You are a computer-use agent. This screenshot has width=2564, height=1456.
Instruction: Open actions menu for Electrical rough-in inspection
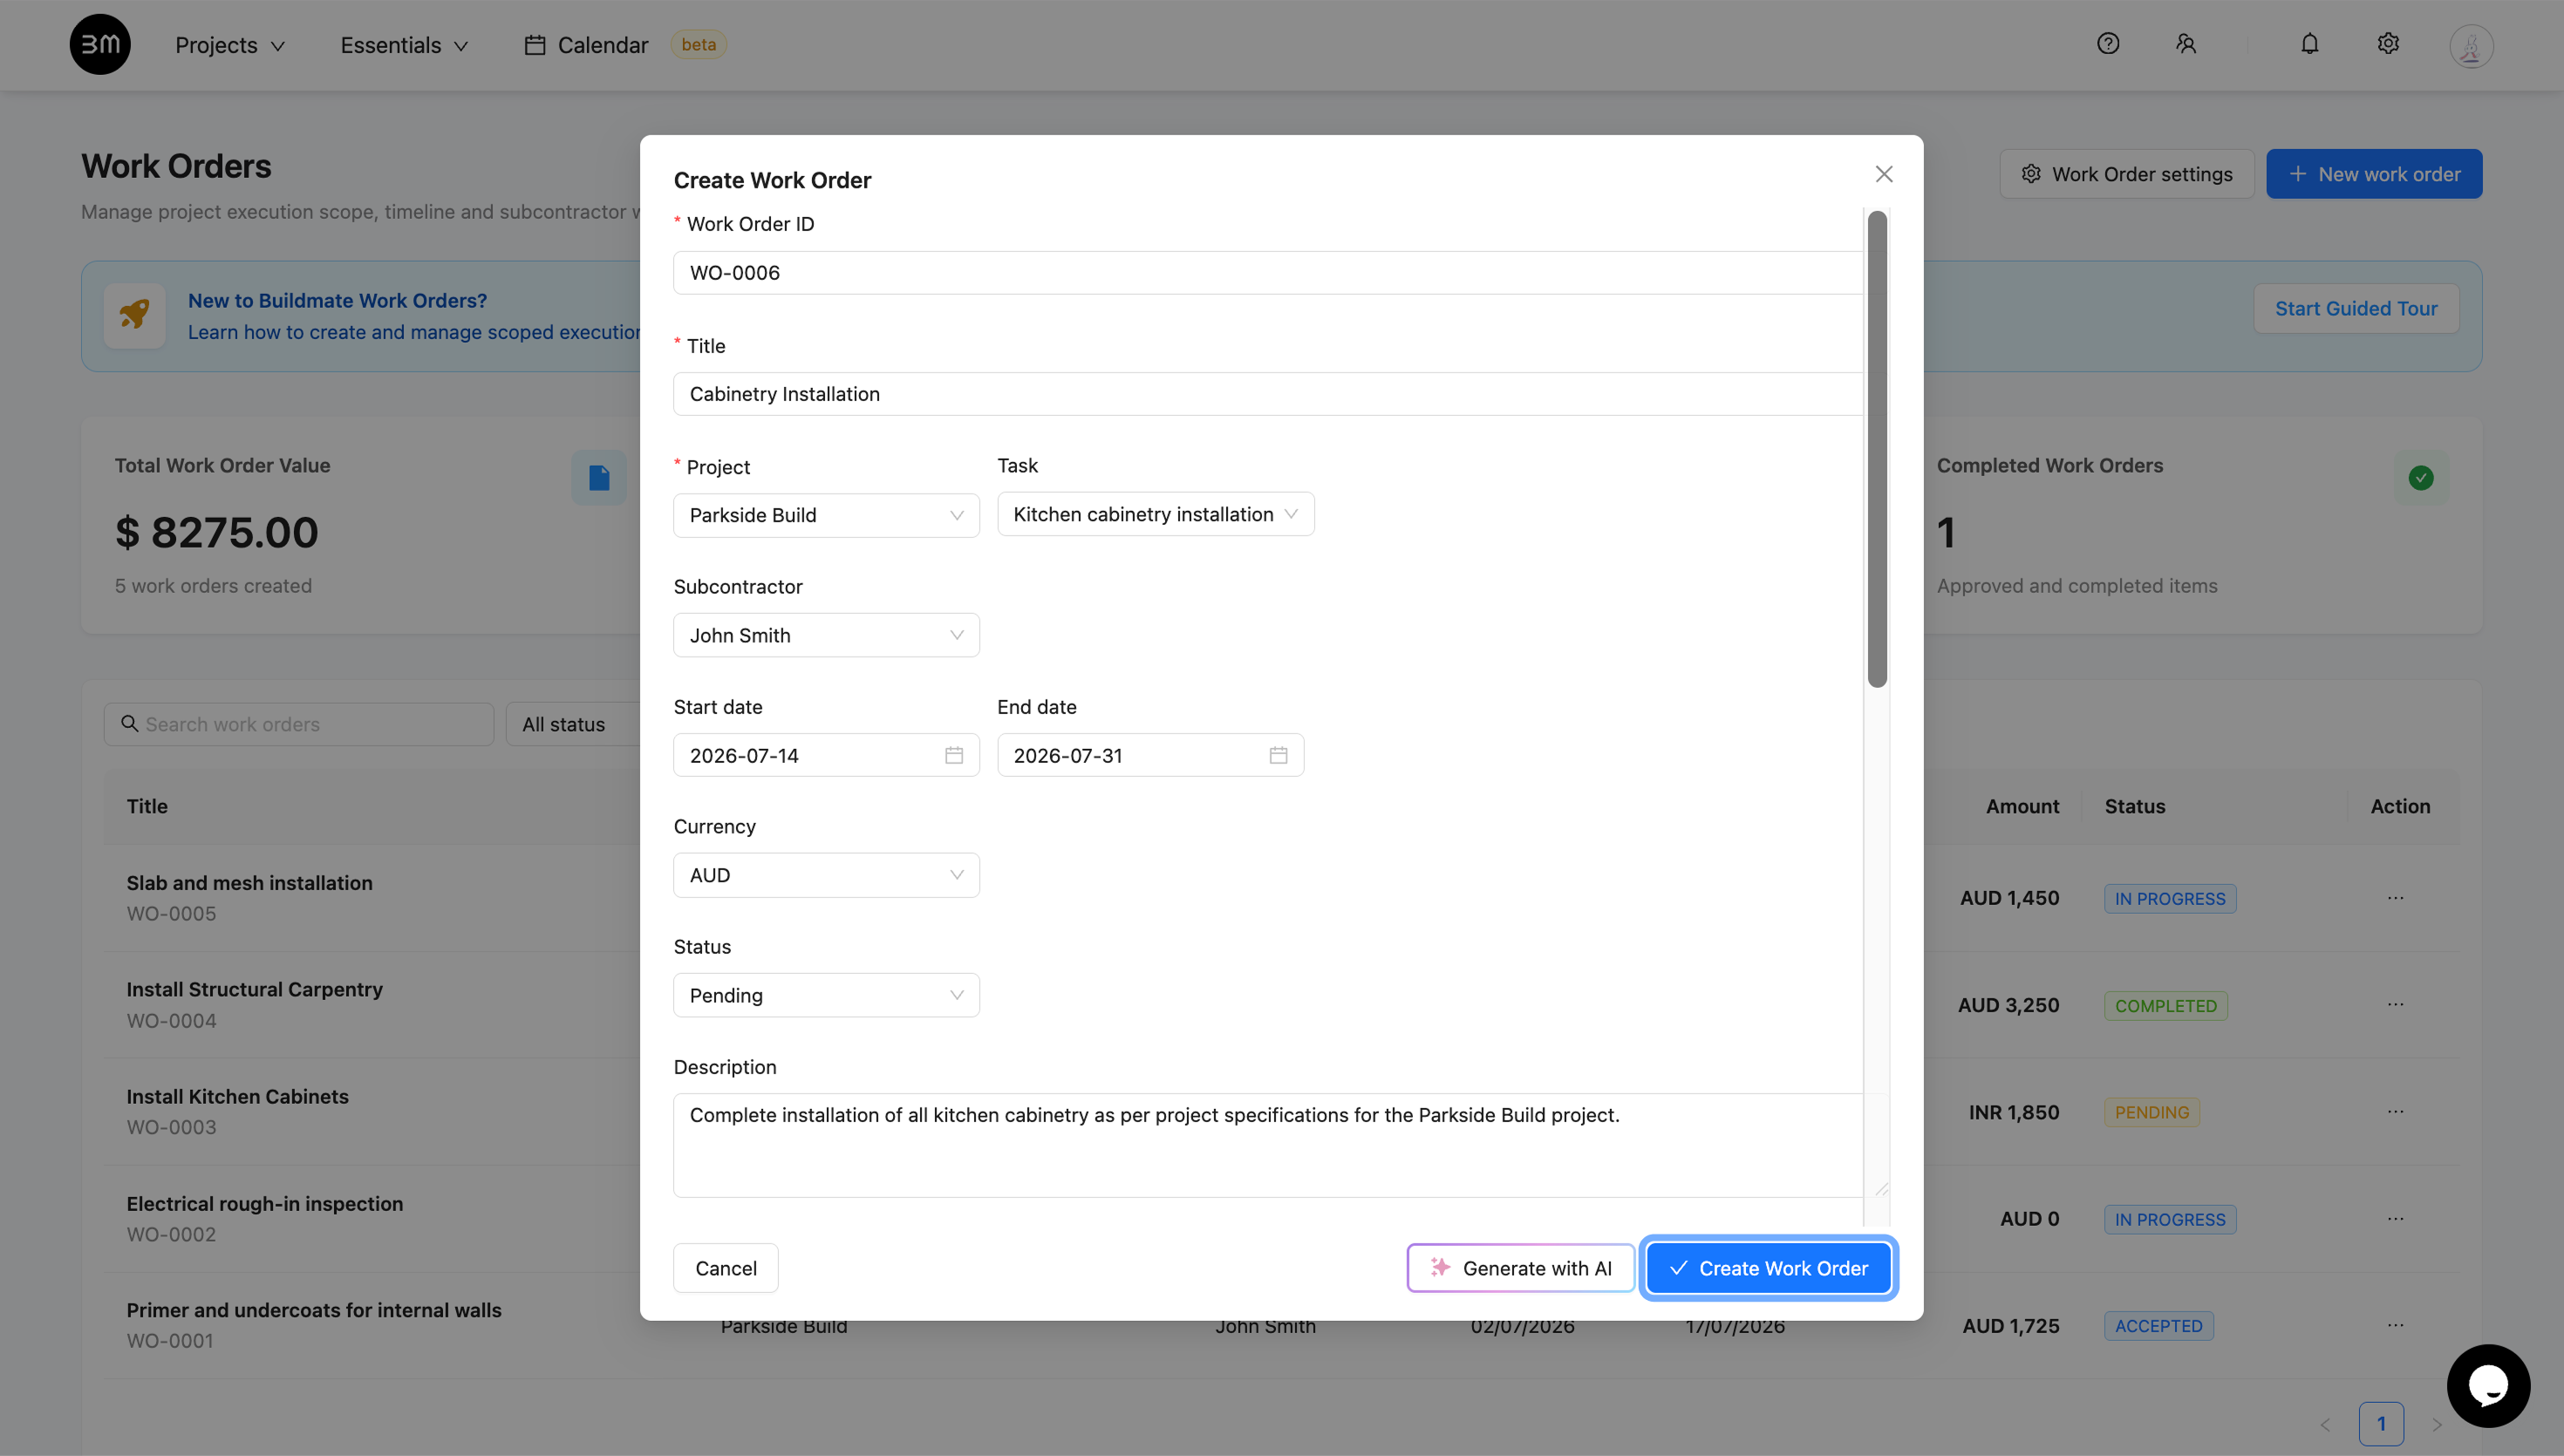click(2396, 1218)
